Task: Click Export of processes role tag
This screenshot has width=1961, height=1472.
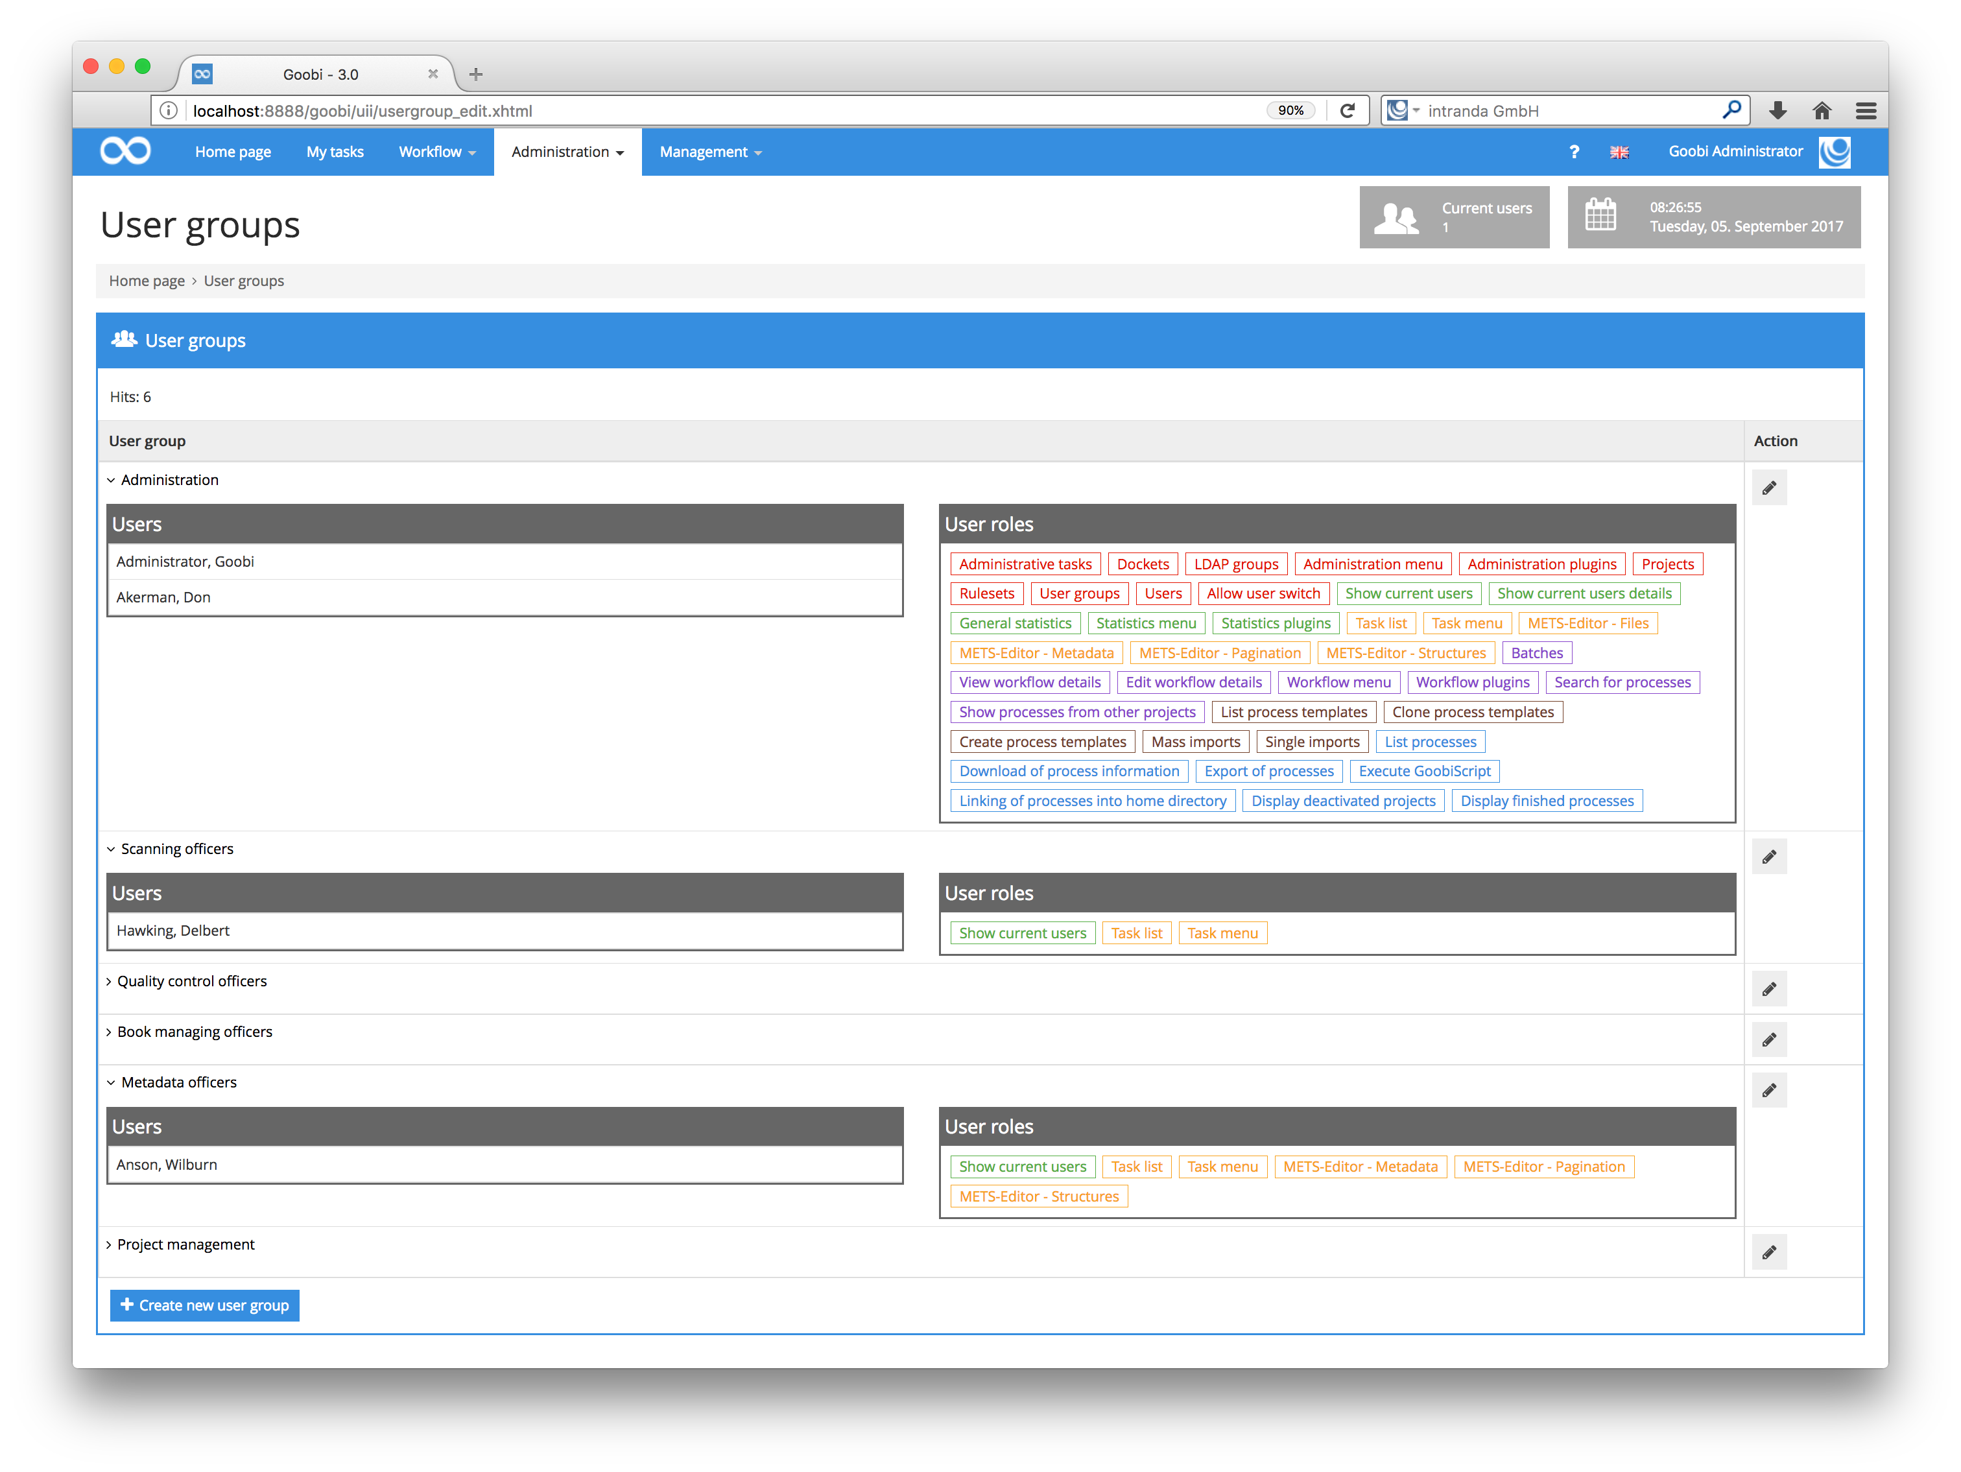Action: (1268, 770)
